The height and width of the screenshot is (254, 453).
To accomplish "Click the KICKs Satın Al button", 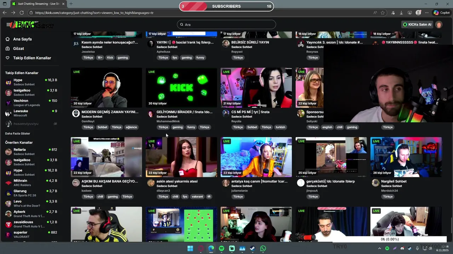I will (417, 25).
